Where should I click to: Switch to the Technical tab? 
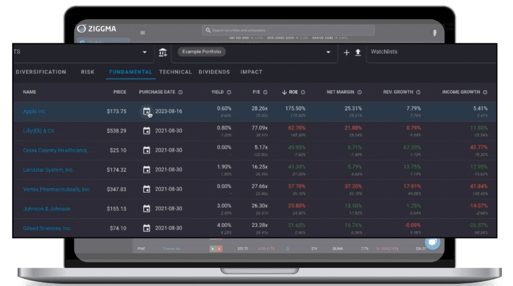coord(176,72)
